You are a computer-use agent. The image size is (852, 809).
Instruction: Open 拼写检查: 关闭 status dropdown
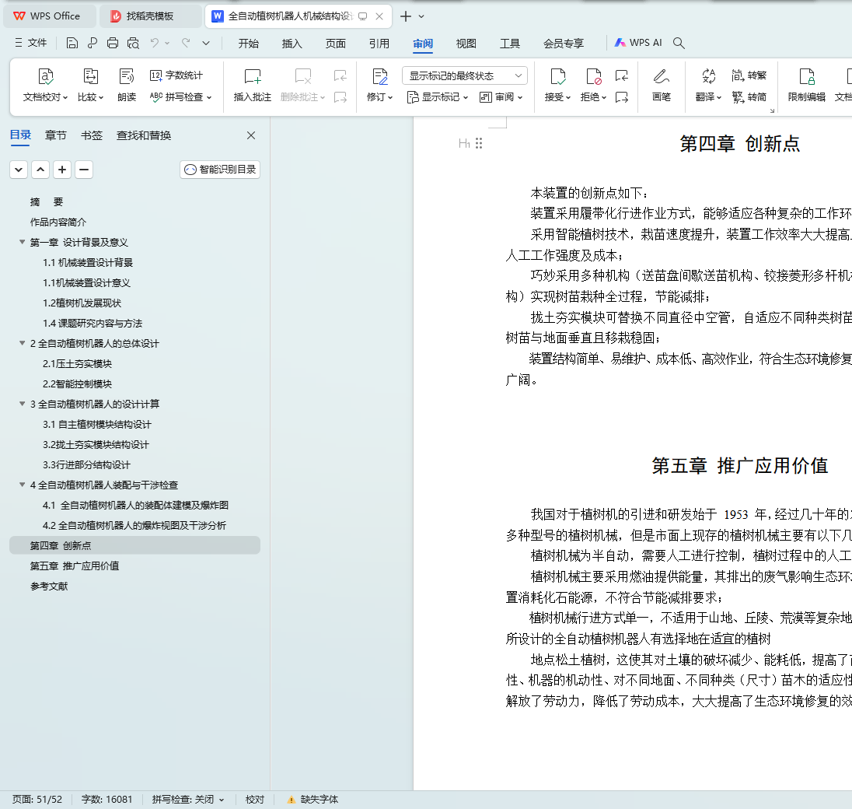click(188, 799)
